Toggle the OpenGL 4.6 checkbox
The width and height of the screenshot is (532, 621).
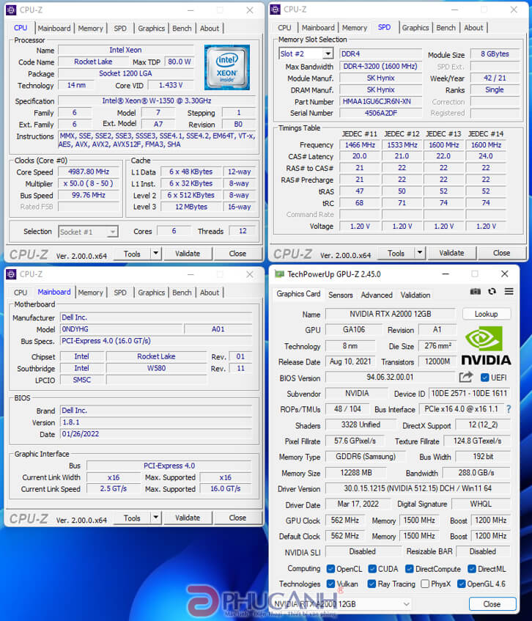pyautogui.click(x=461, y=584)
